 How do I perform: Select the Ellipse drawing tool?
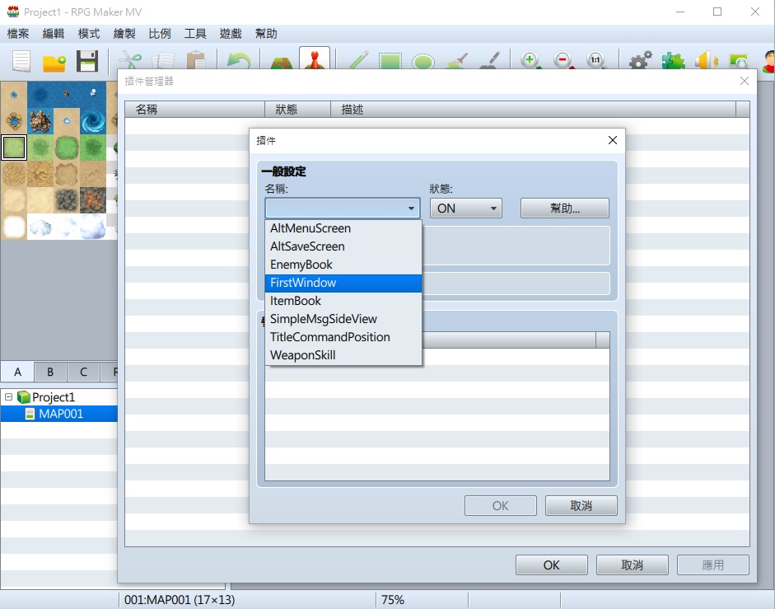coord(423,63)
